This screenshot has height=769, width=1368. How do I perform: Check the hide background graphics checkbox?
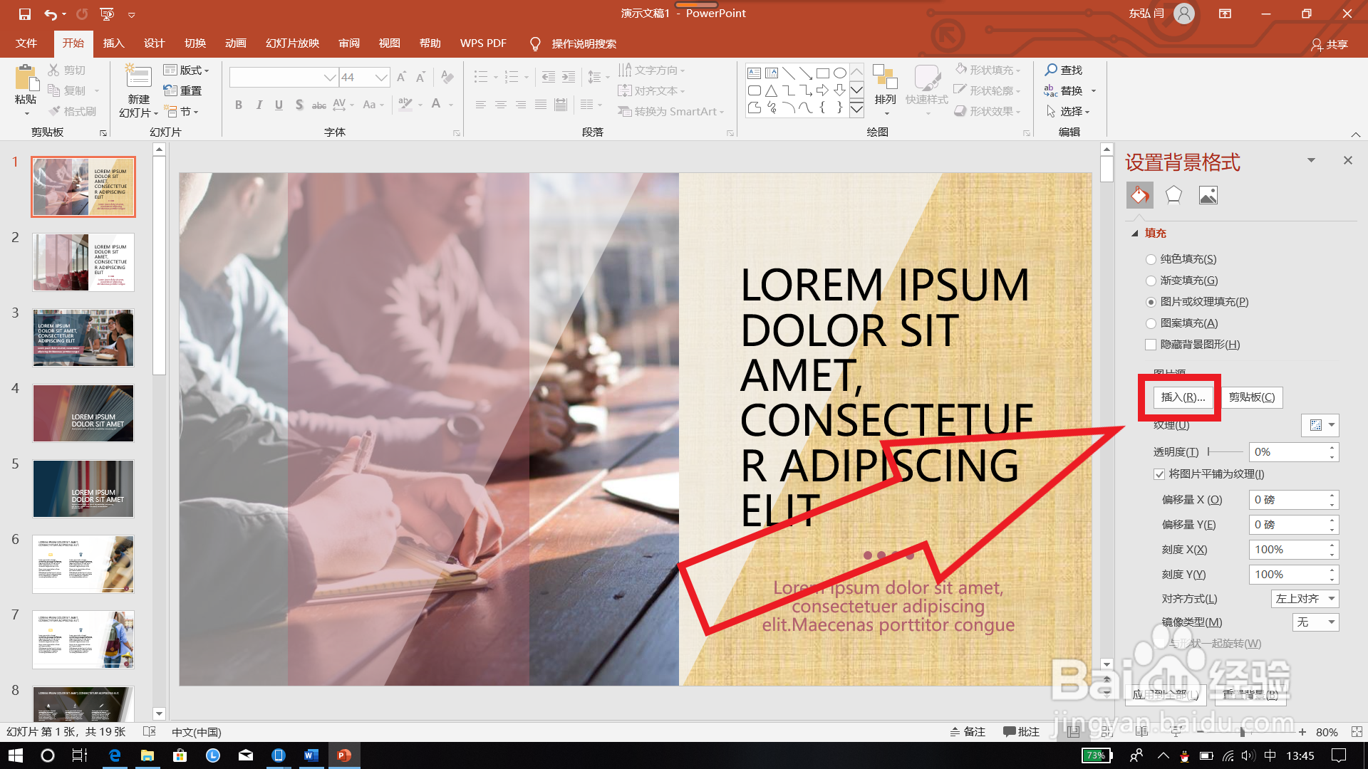point(1151,345)
